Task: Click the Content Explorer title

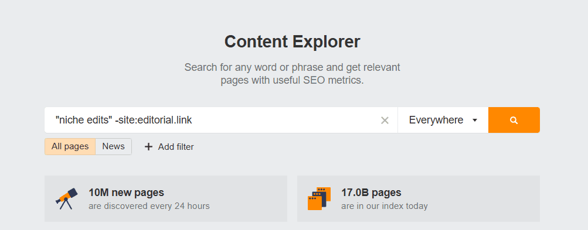Action: click(292, 41)
